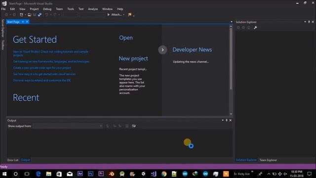Expand the New Project icon dropdown arrow
Viewport: 316px width, 178px height.
click(25, 14)
